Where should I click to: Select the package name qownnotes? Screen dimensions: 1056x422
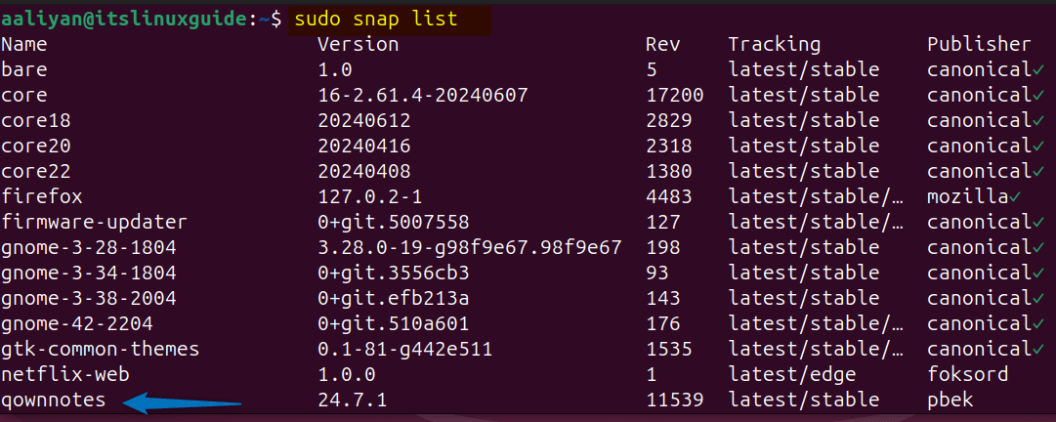(53, 401)
